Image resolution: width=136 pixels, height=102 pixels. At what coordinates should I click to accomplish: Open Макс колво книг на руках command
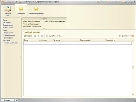pyautogui.click(x=32, y=27)
